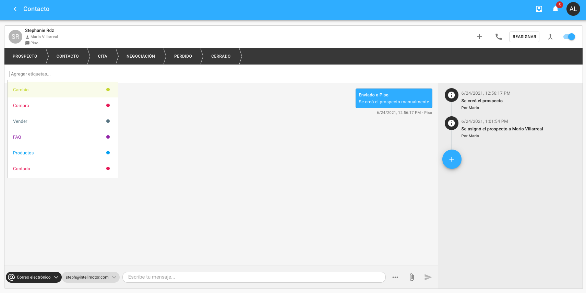The image size is (586, 293).
Task: Click the blue dot beside Productos
Action: 108,153
